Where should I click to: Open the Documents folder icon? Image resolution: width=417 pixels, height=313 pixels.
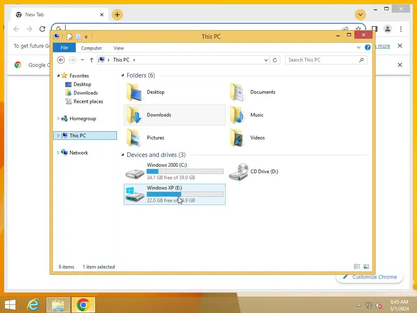(x=237, y=92)
